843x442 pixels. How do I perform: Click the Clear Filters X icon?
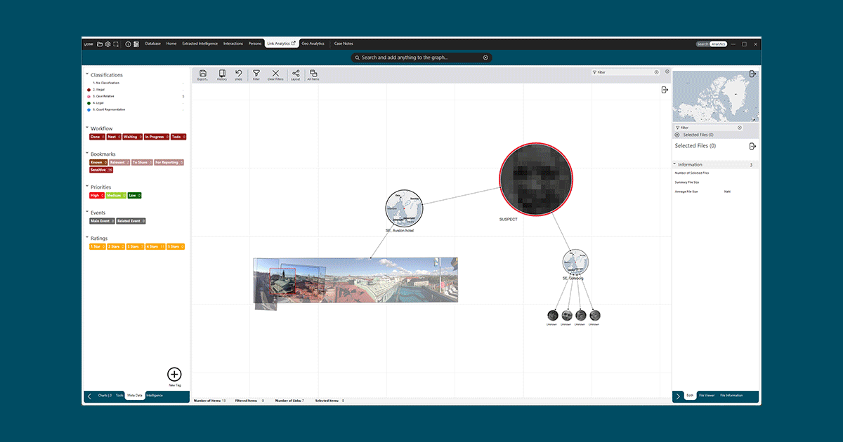coord(275,74)
